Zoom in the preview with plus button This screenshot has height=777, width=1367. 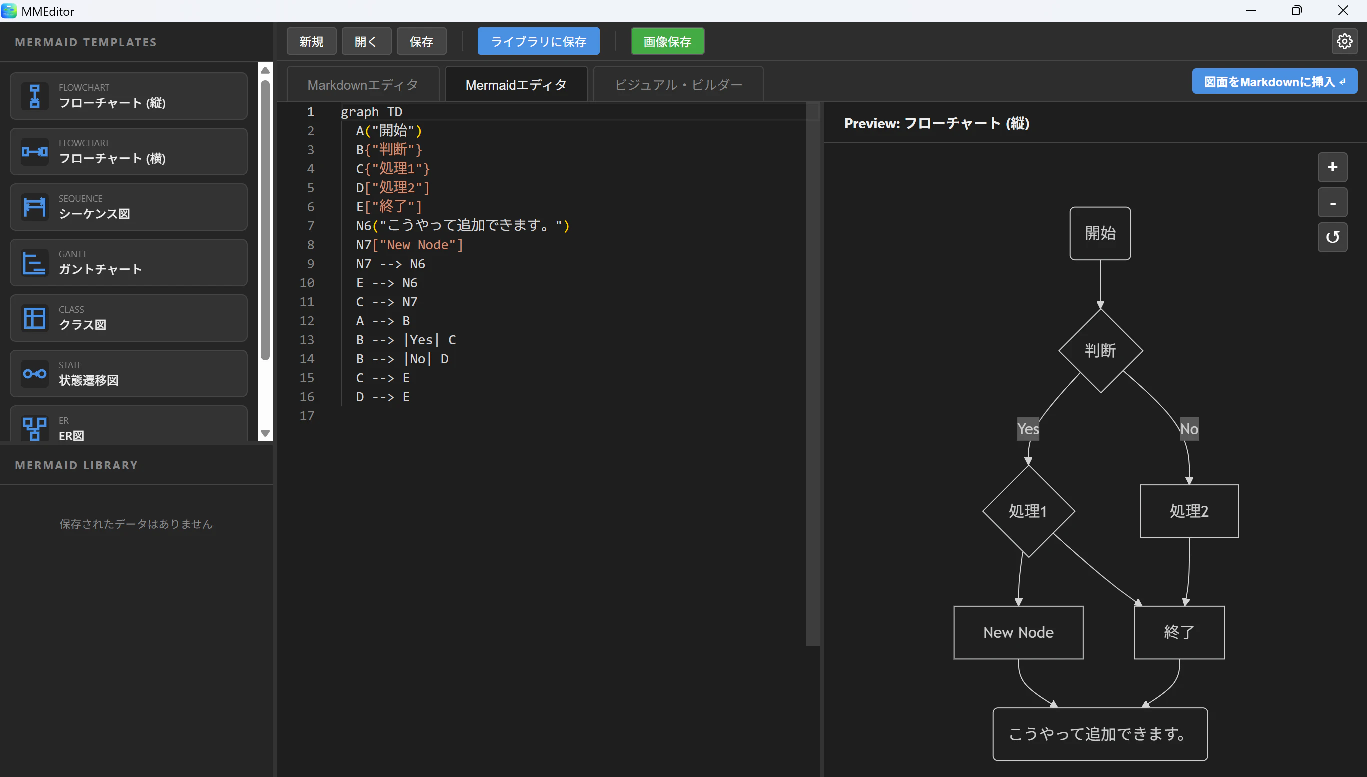(x=1333, y=167)
